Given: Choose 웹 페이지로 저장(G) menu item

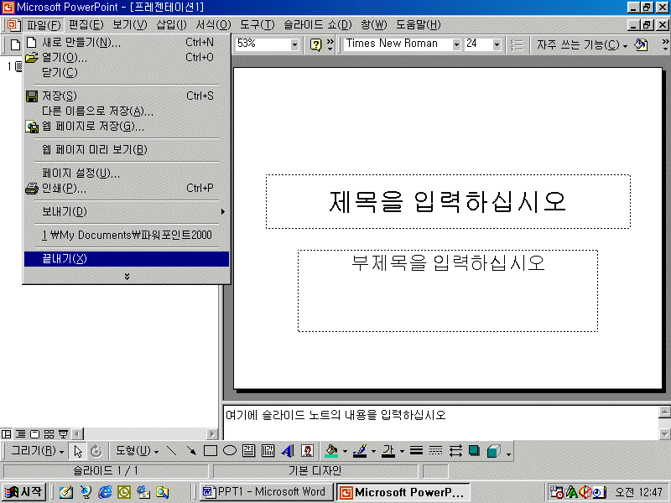Looking at the screenshot, I should coord(127,127).
